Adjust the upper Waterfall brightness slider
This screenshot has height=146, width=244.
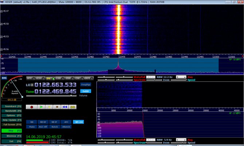[x=106, y=77]
